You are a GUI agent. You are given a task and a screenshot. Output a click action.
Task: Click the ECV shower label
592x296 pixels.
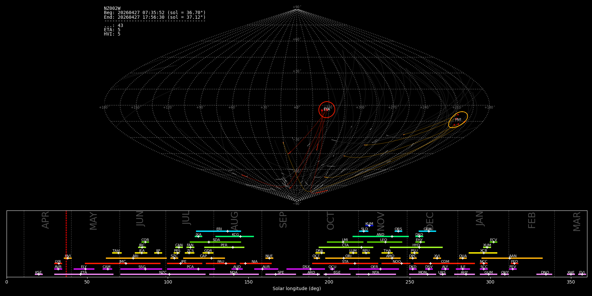point(494,240)
